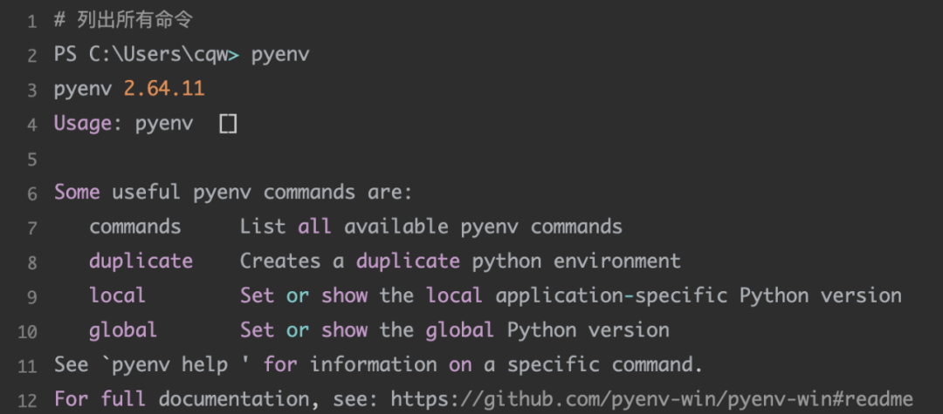Click the typed command 'pyenv' on line 2
Screen dimensions: 943x414
(x=280, y=55)
